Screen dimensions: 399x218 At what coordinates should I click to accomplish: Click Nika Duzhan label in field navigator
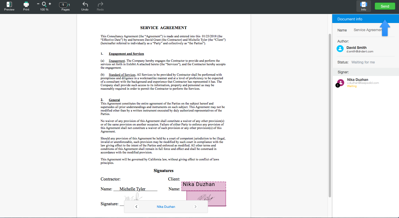[166, 207]
